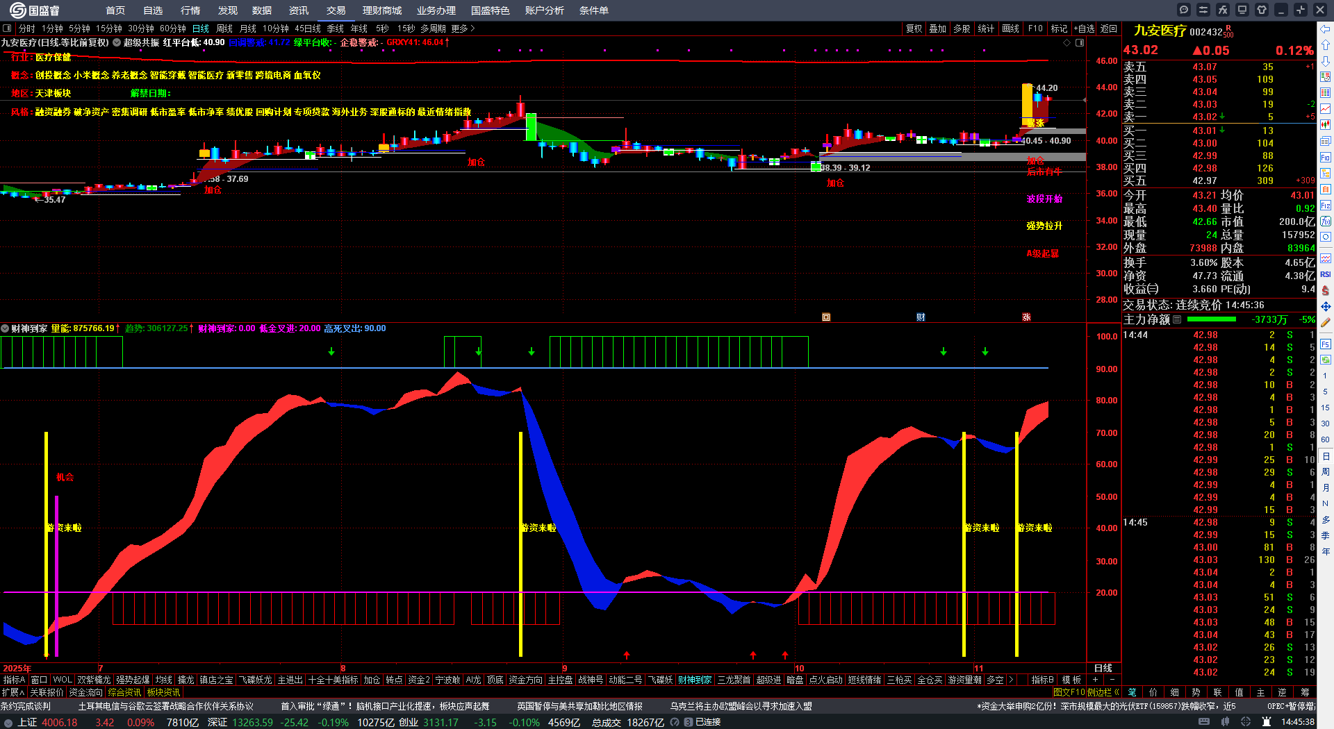Image resolution: width=1334 pixels, height=729 pixels.
Task: Click the crosshair target icon in status bar
Action: (x=1246, y=722)
